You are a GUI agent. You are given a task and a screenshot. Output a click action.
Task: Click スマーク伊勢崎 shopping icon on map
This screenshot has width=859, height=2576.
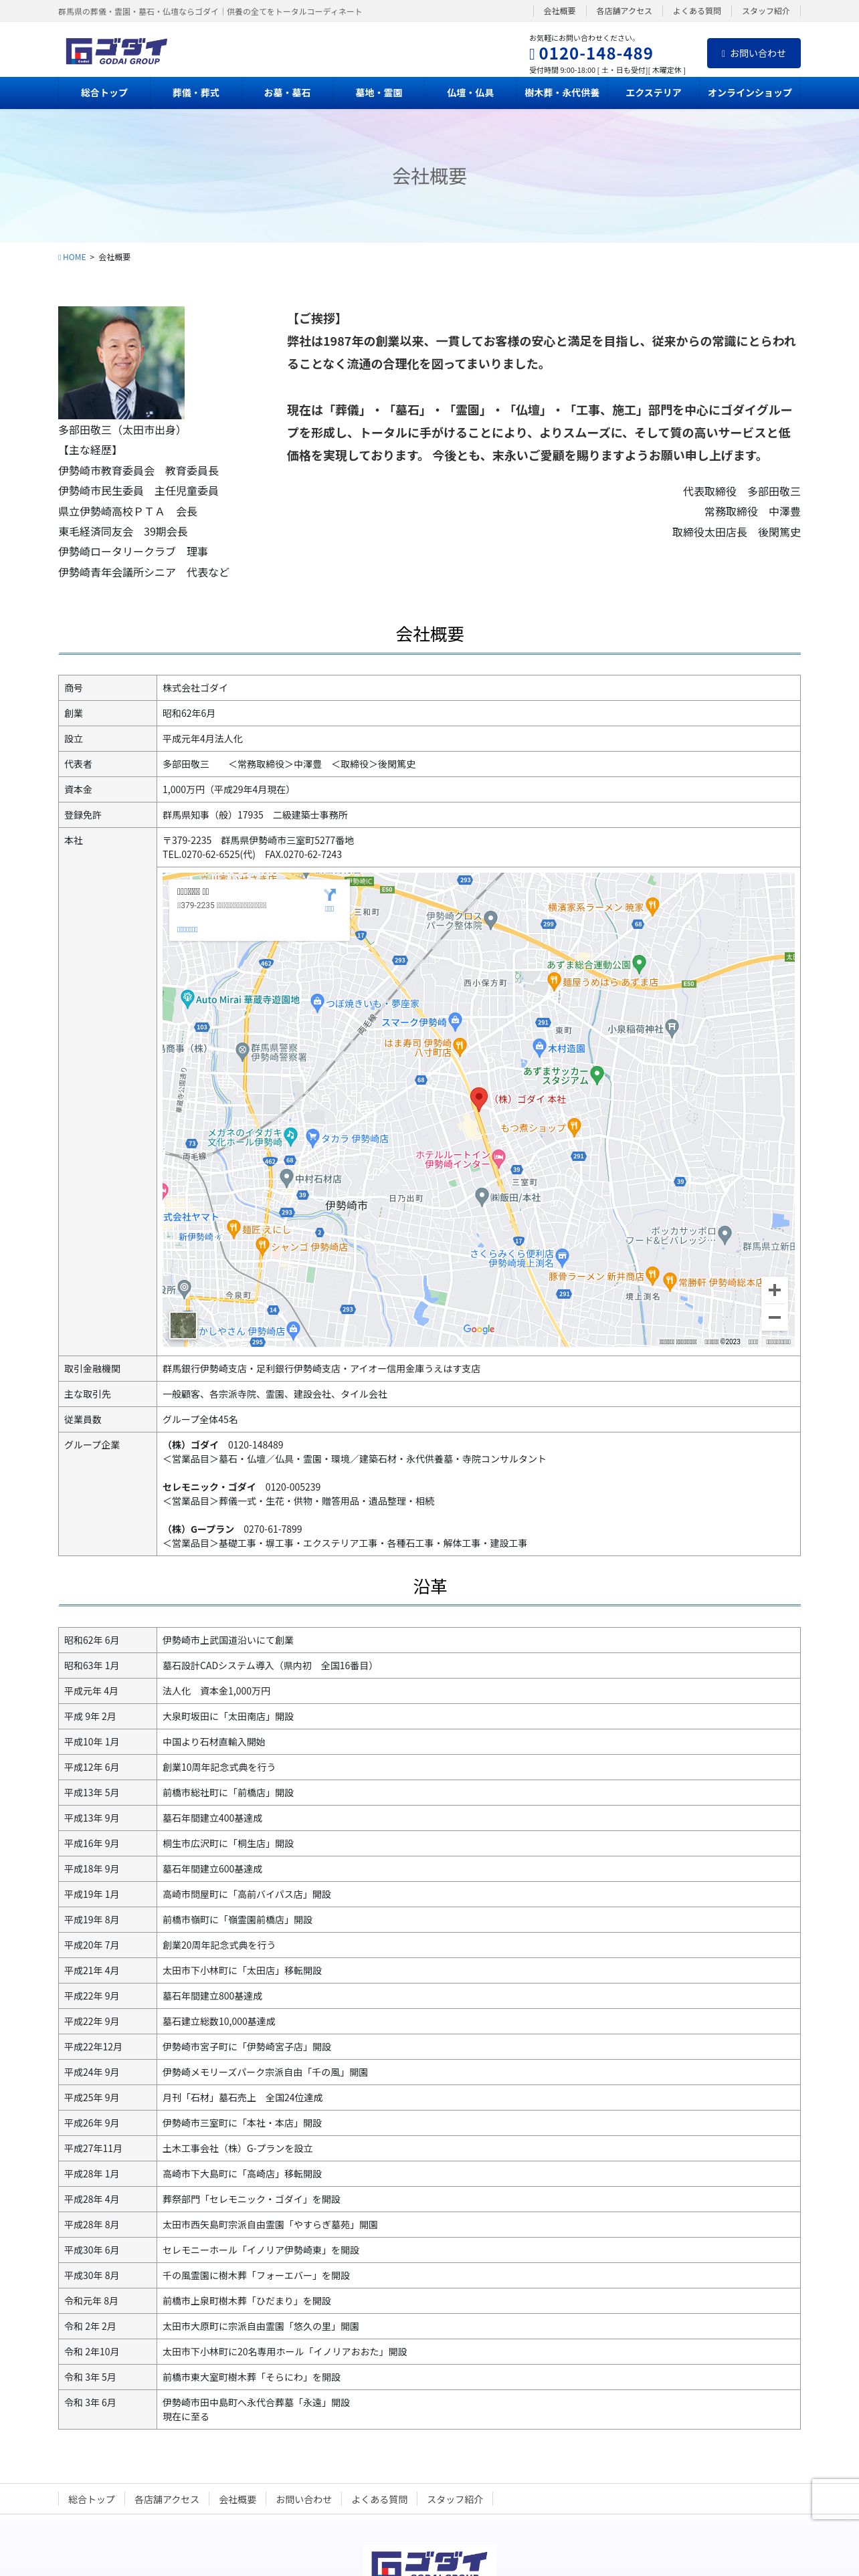coord(455,1021)
